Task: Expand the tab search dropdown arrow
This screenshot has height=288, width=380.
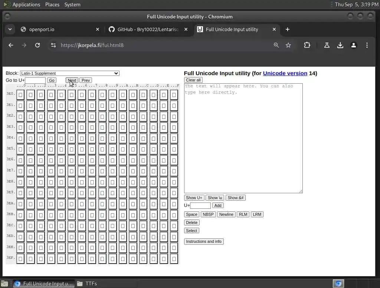Action: coord(10,29)
